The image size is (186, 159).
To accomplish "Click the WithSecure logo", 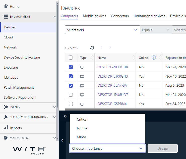I will [x=29, y=150].
